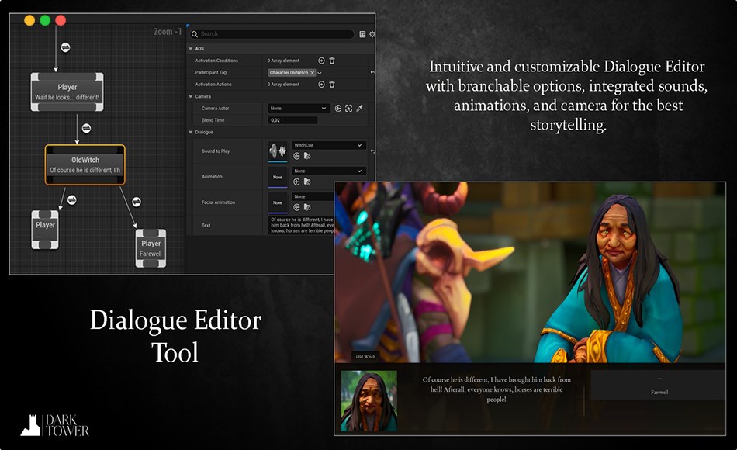
Task: Open the details panel settings gear icon
Action: click(x=371, y=34)
